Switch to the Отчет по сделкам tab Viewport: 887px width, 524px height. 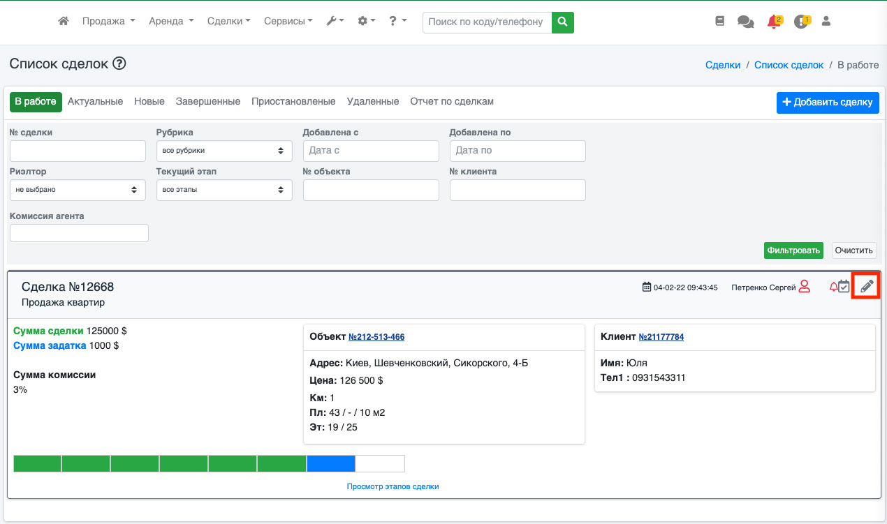[452, 102]
